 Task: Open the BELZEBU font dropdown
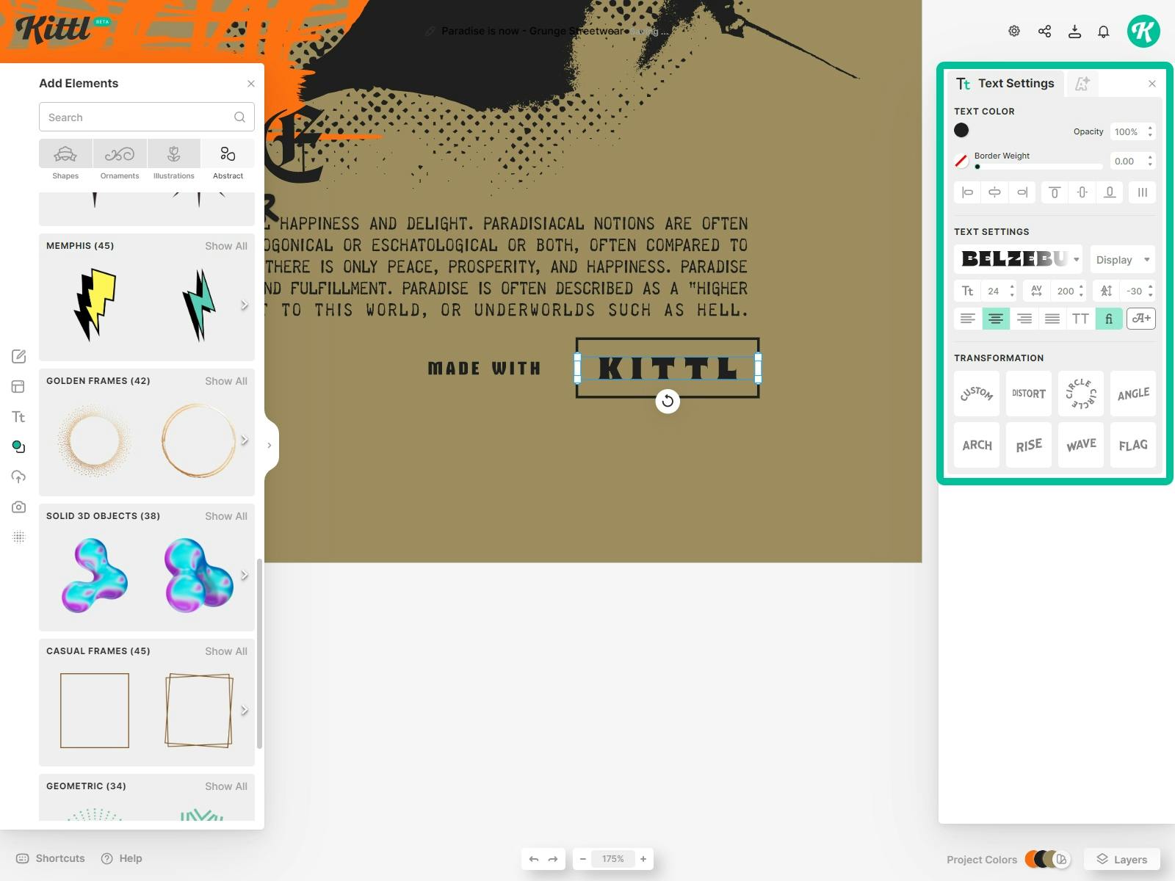click(x=1018, y=259)
